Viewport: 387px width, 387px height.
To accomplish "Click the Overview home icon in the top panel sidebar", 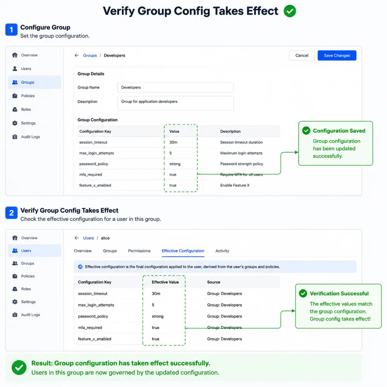I will 15,55.
